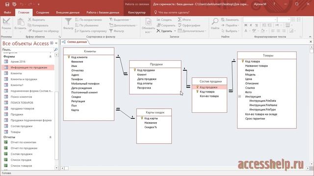The image size is (314, 176).
Task: Select Формат по образцу format painter
Action: coord(44,31)
